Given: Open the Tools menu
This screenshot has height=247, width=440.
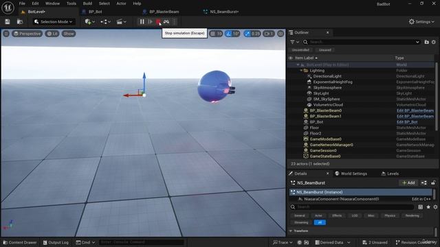Looking at the screenshot, I should [71, 3].
